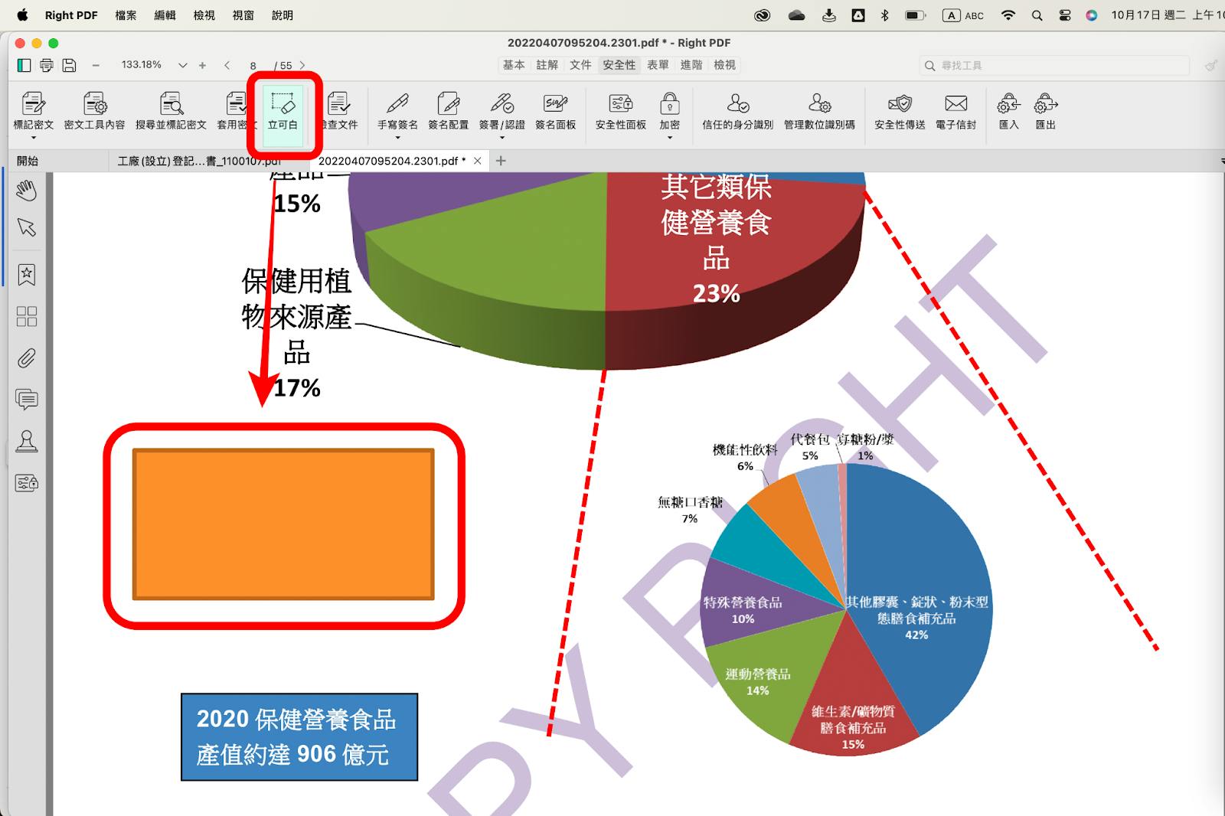Toggle the sidebar panel visibility button

(24, 65)
